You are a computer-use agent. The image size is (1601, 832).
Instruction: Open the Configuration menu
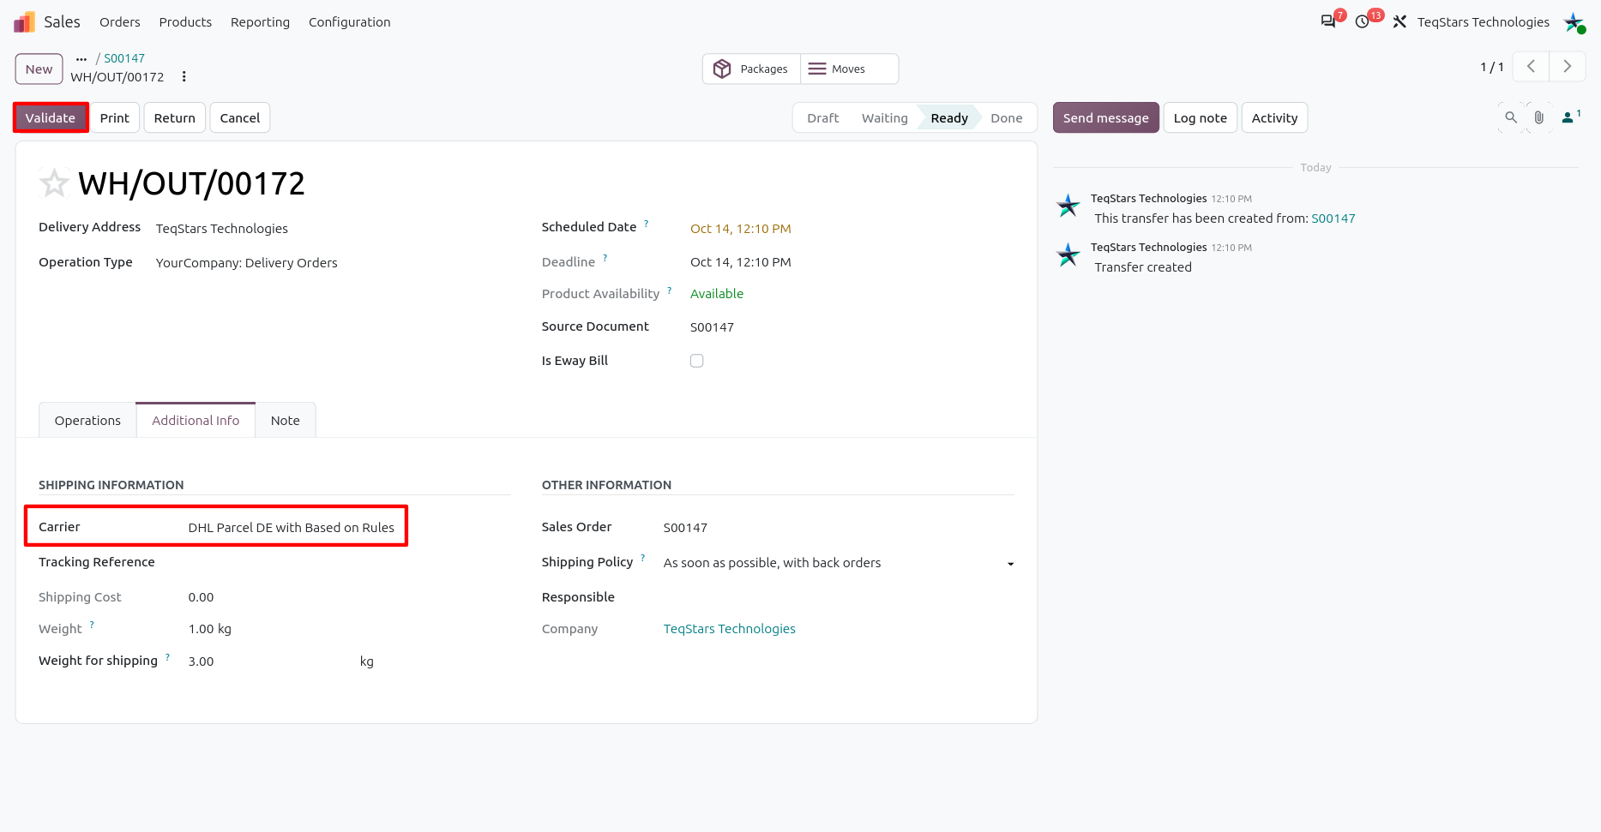tap(349, 22)
